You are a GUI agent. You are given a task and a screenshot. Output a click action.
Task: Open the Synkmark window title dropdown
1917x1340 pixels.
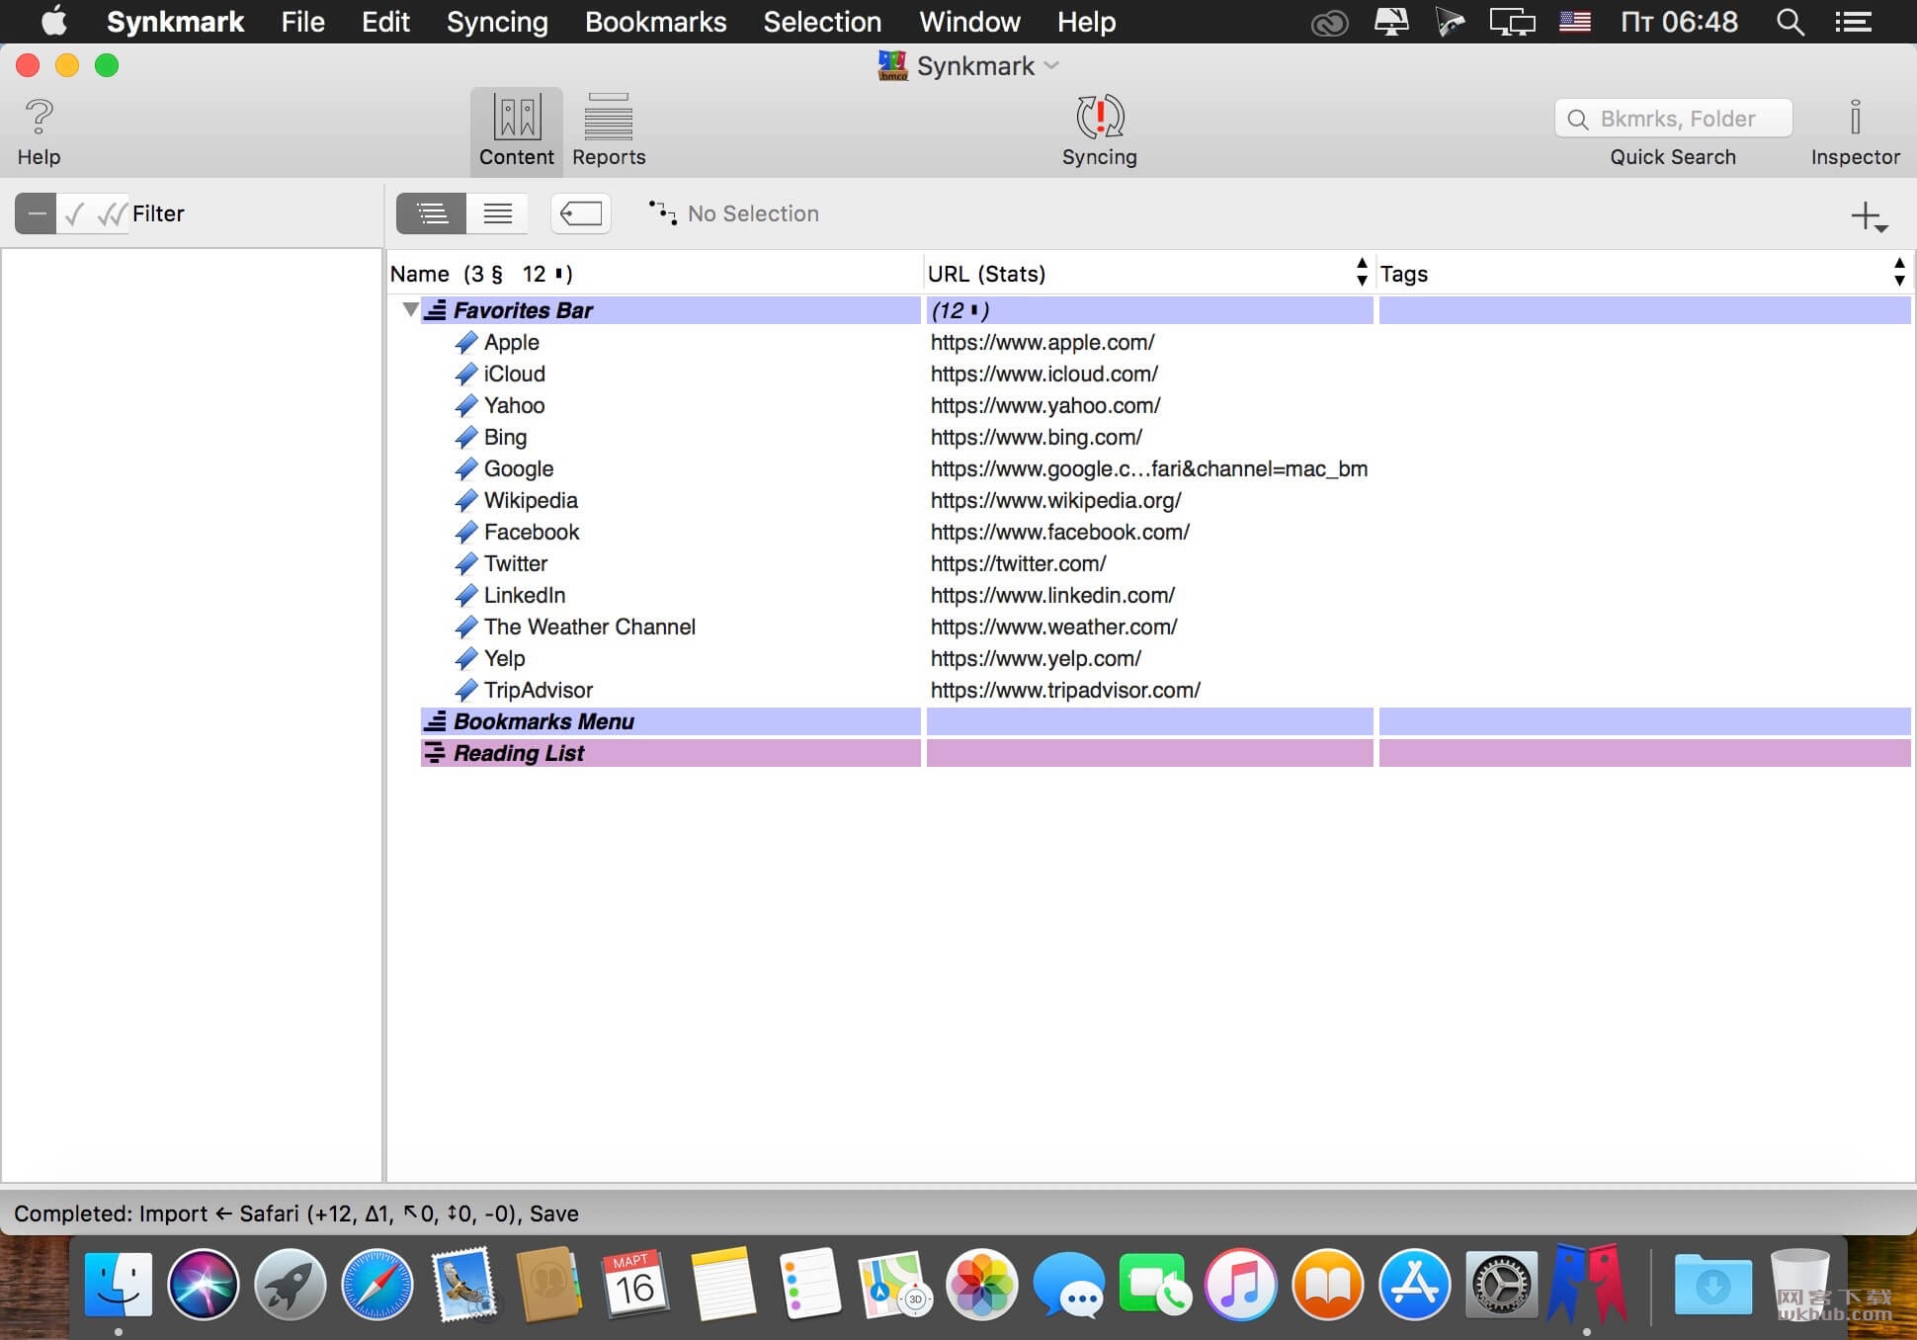click(x=1052, y=66)
